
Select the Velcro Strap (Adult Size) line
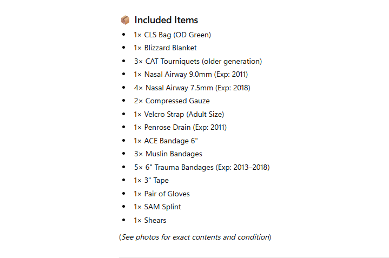click(179, 114)
